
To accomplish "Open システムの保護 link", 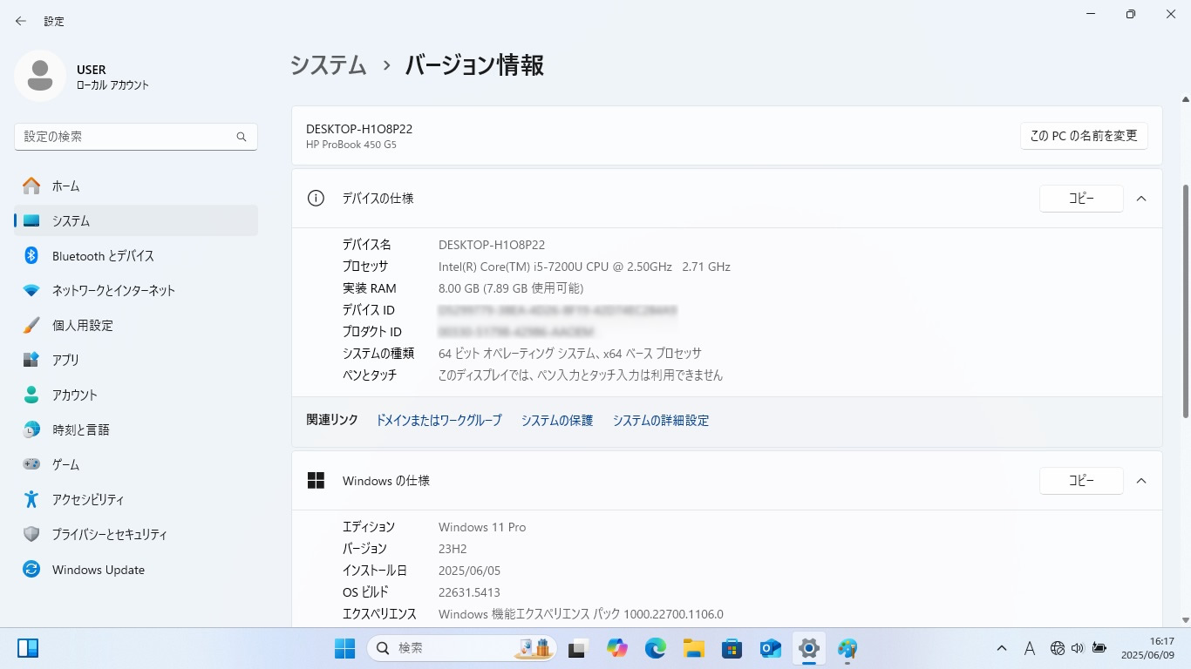I will 557,420.
